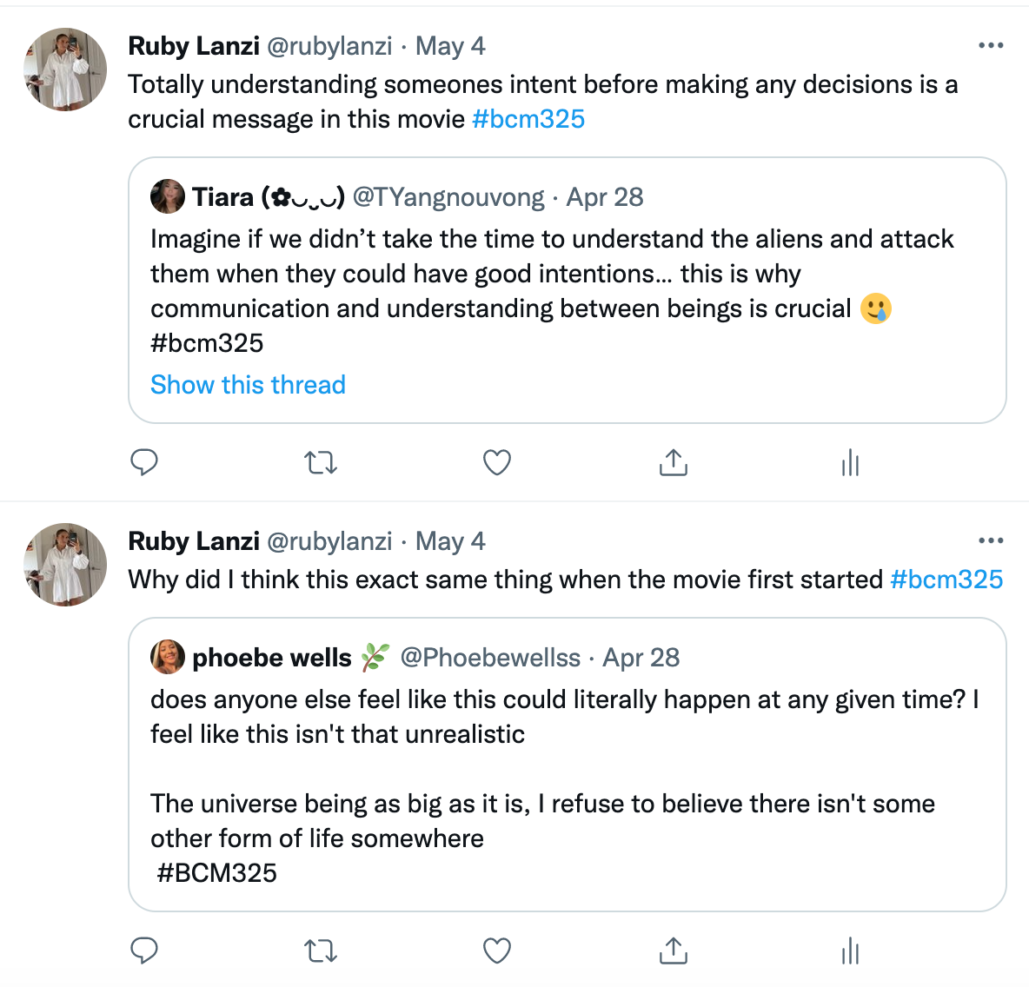1029x987 pixels.
Task: Share the first tweet quoting Tiara
Action: tap(674, 462)
